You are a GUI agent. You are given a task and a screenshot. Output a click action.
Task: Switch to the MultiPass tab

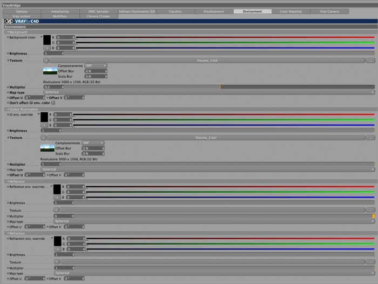click(60, 16)
